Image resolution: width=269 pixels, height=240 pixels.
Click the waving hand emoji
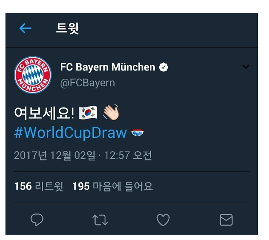(x=111, y=112)
